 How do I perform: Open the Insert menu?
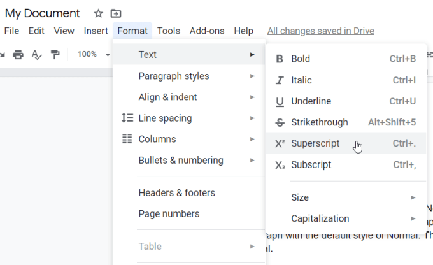coord(96,31)
